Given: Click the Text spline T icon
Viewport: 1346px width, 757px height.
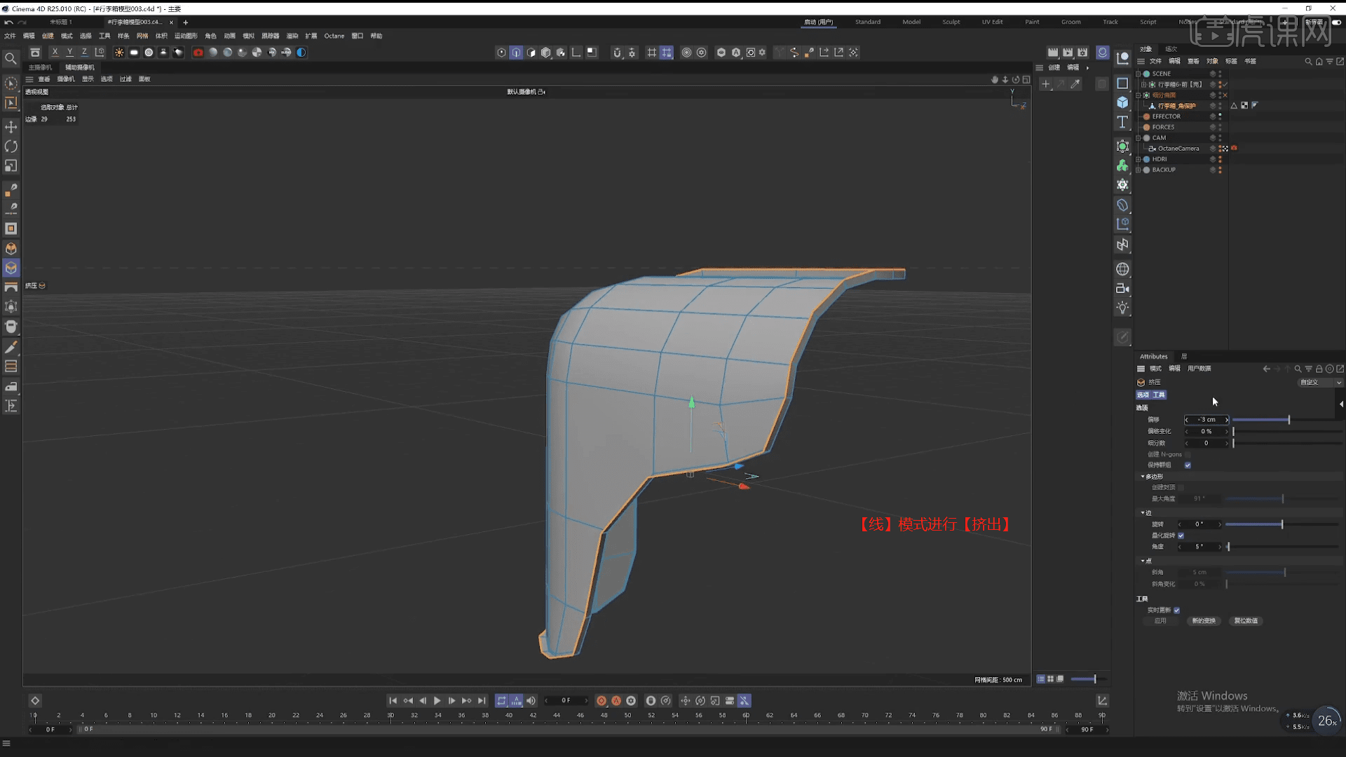Looking at the screenshot, I should [x=1122, y=122].
